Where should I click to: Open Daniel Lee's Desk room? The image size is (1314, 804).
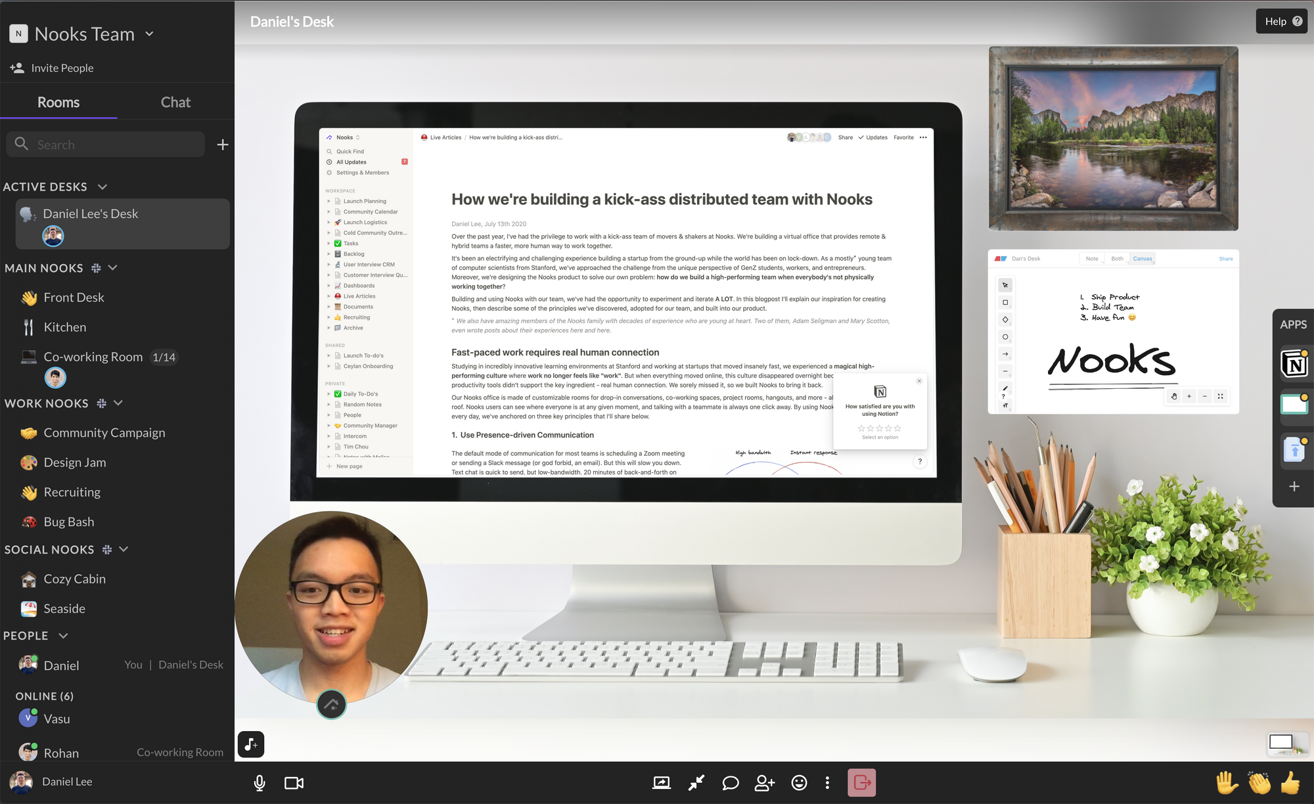coord(123,224)
